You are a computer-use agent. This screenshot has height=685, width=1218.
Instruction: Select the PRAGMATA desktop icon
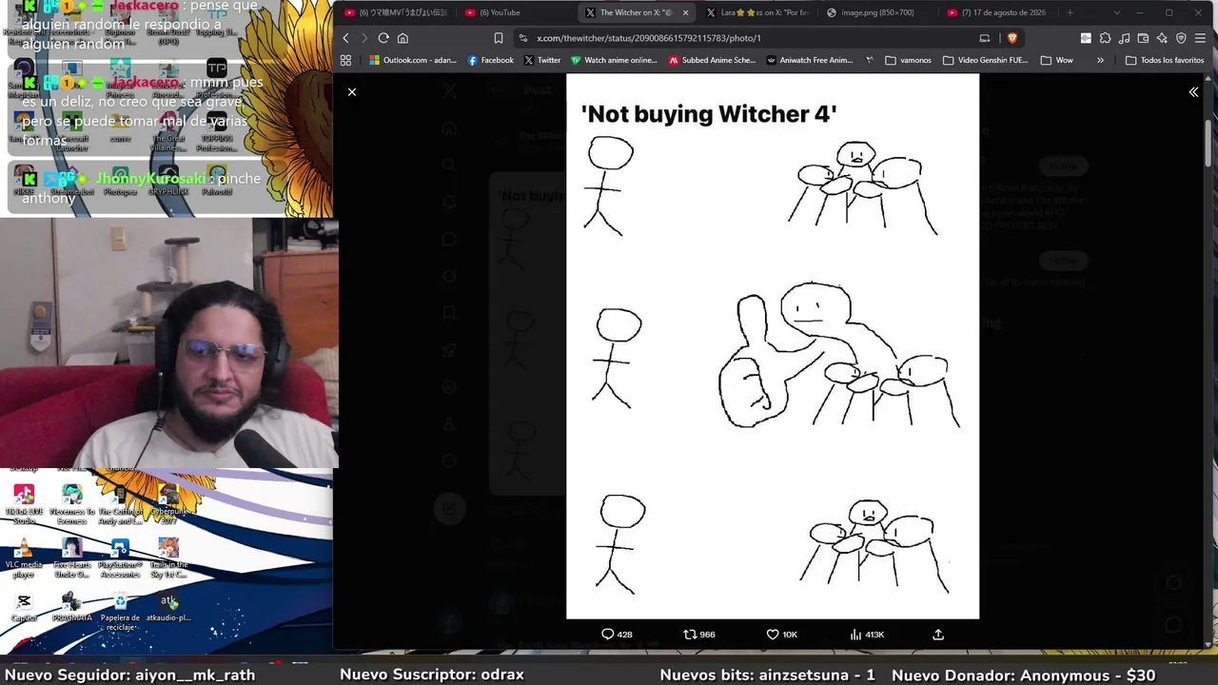71,607
